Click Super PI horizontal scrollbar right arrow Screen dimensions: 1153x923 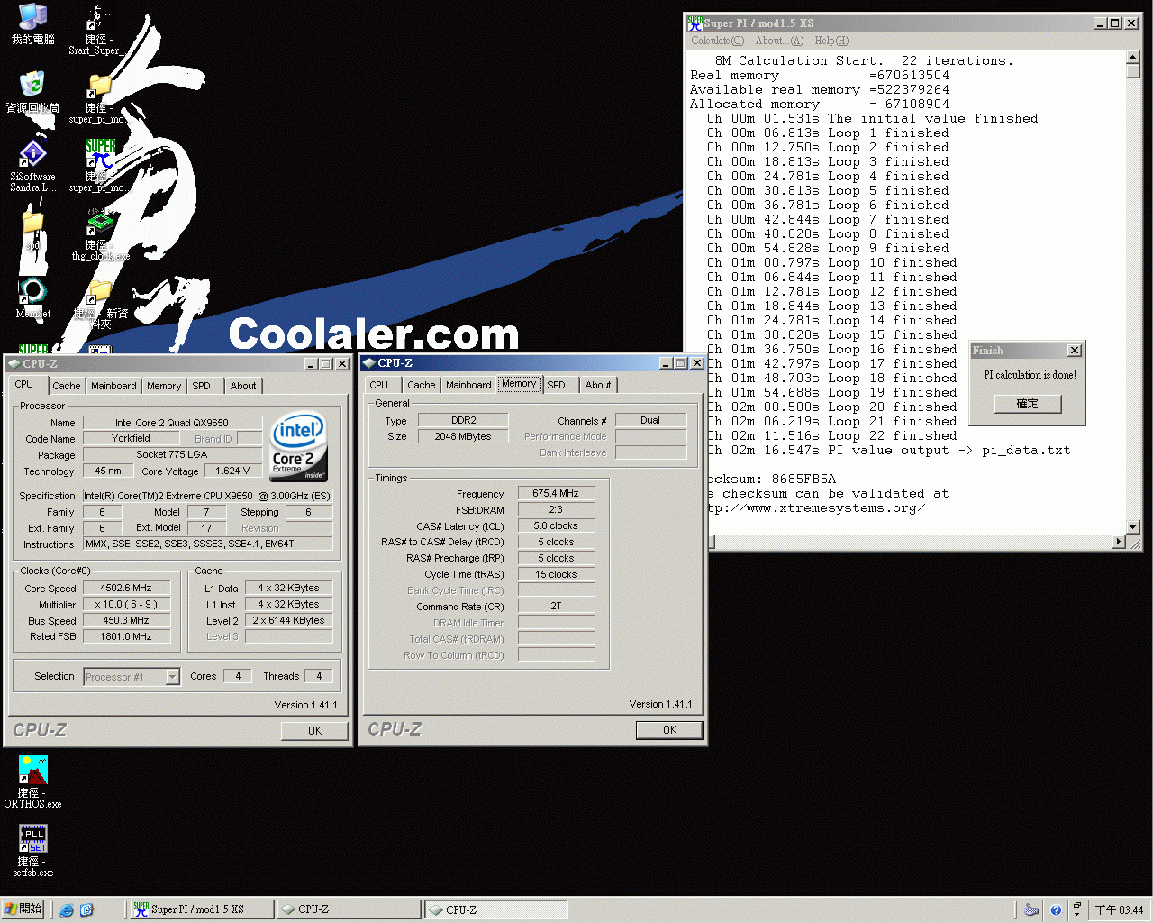tap(1120, 542)
